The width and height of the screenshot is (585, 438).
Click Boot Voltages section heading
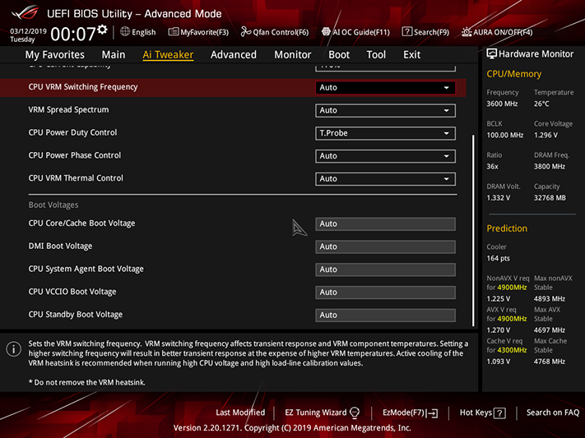tap(53, 205)
